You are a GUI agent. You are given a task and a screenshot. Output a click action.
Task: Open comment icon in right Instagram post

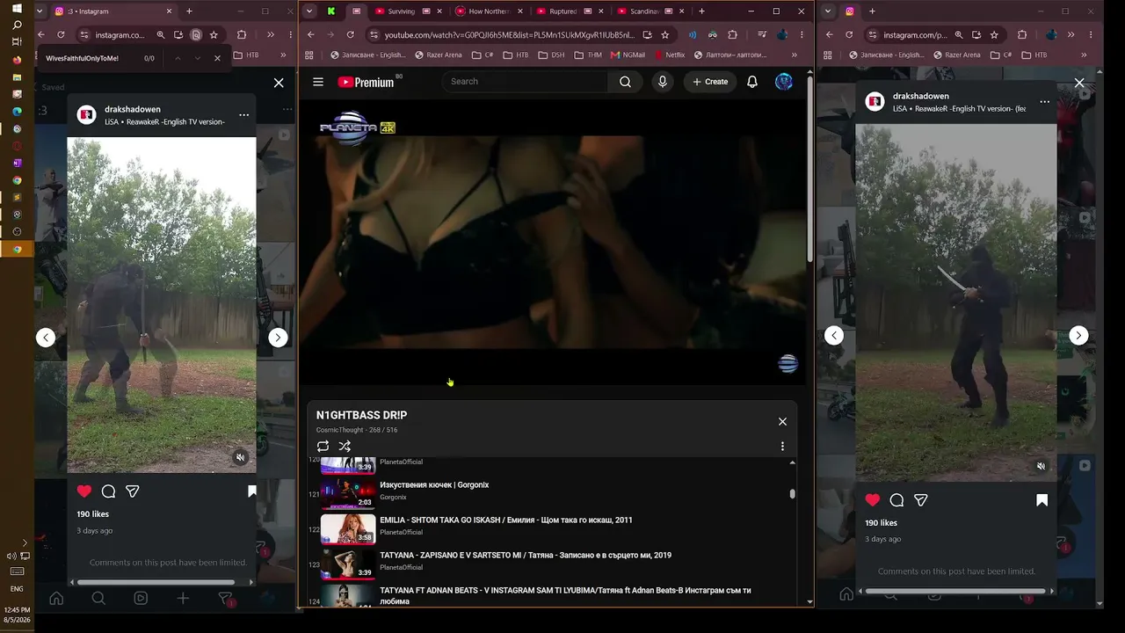coord(896,500)
